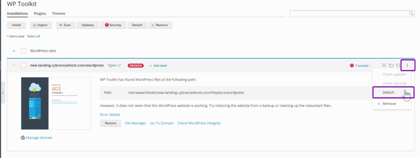This screenshot has width=420, height=158.
Task: Click the Install button
Action: [x=16, y=25]
